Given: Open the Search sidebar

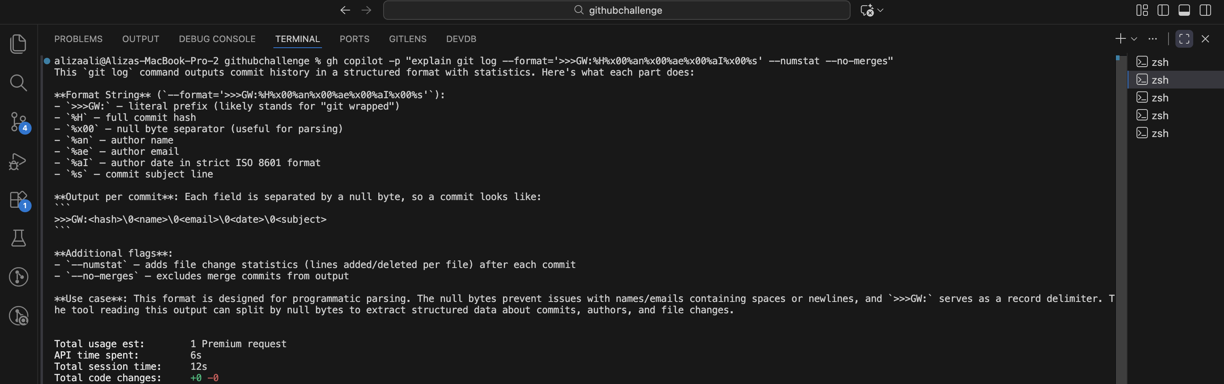Looking at the screenshot, I should (19, 82).
